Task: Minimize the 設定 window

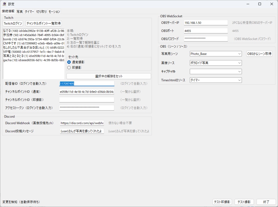Action: 248,4
